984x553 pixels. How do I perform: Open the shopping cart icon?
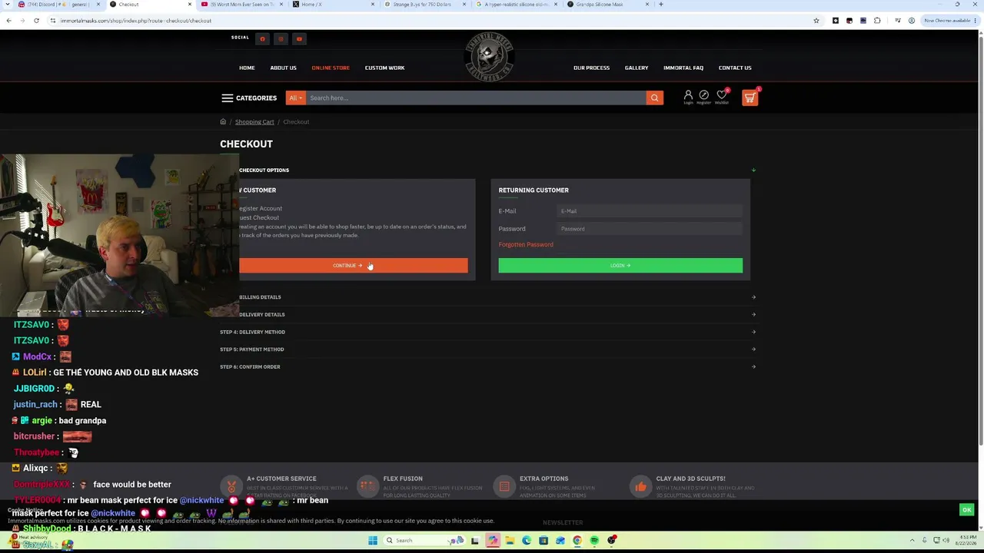pos(750,97)
